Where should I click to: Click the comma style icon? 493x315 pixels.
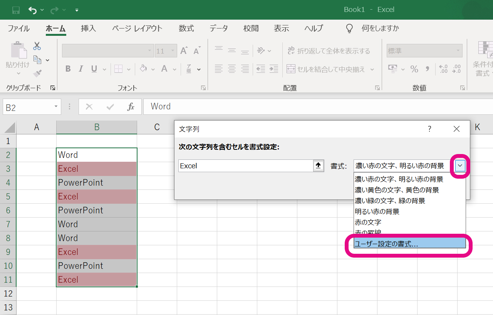click(427, 69)
